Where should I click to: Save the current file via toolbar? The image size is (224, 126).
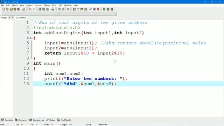click(11, 9)
